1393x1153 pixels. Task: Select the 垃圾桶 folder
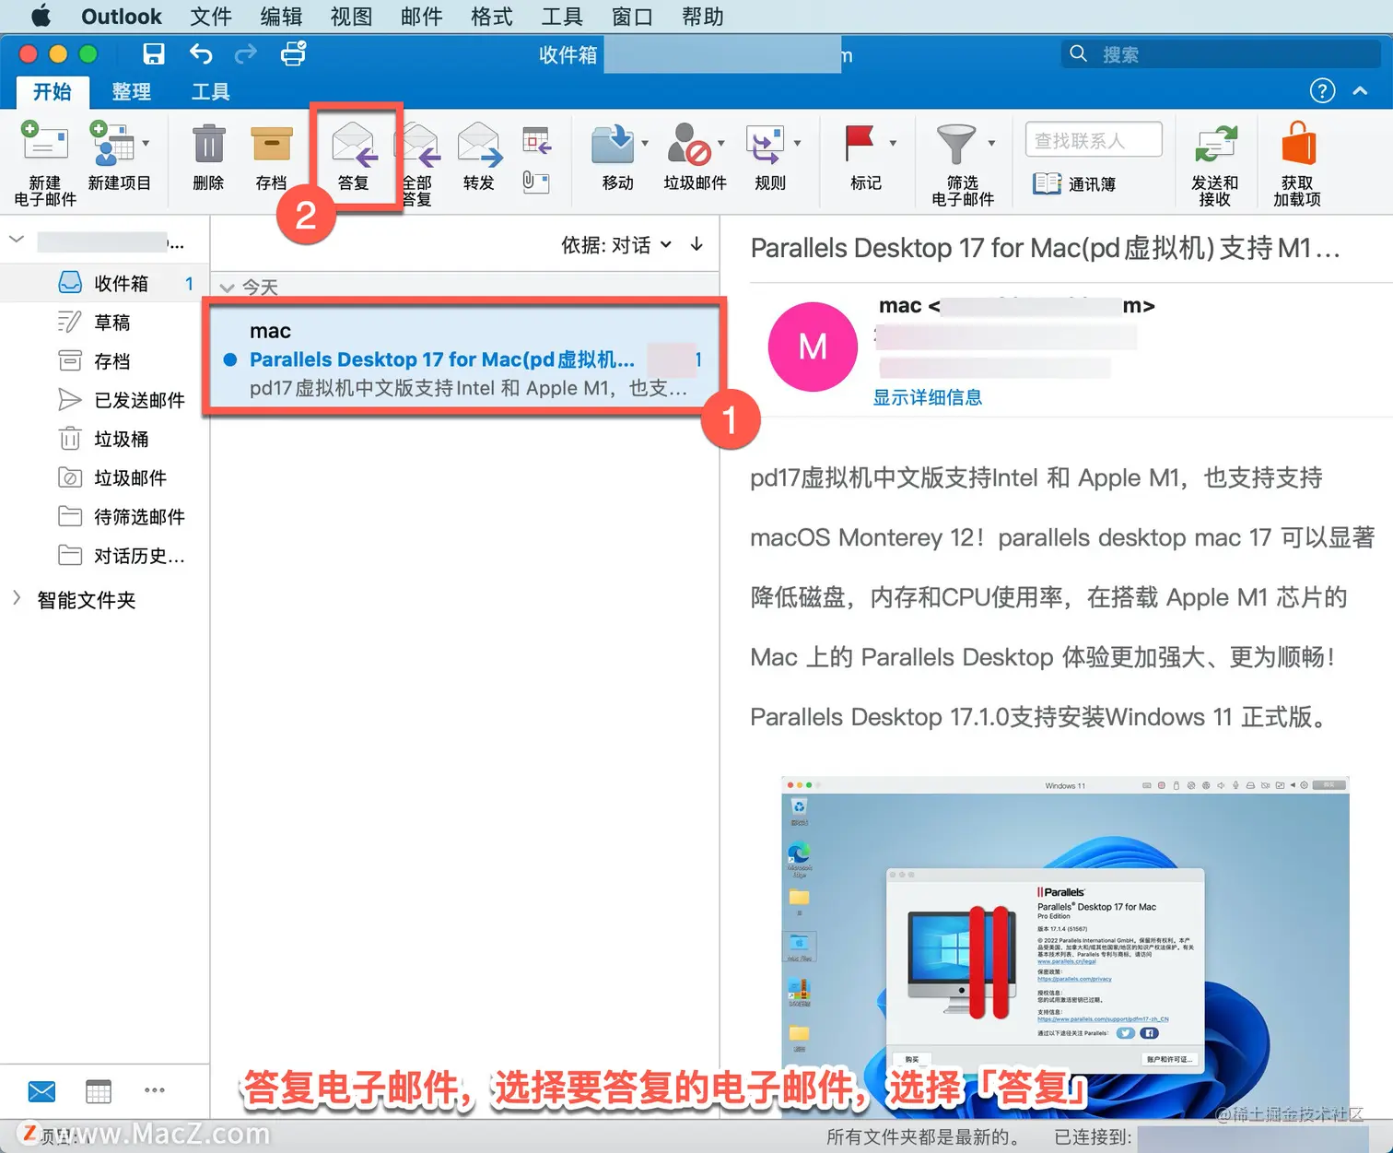[x=104, y=439]
